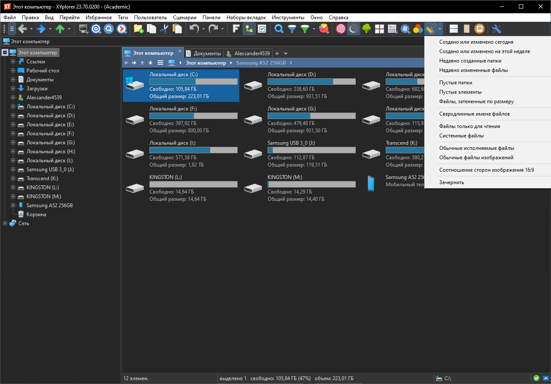Click the three colored circles icon
This screenshot has height=384, width=551.
pos(418,29)
